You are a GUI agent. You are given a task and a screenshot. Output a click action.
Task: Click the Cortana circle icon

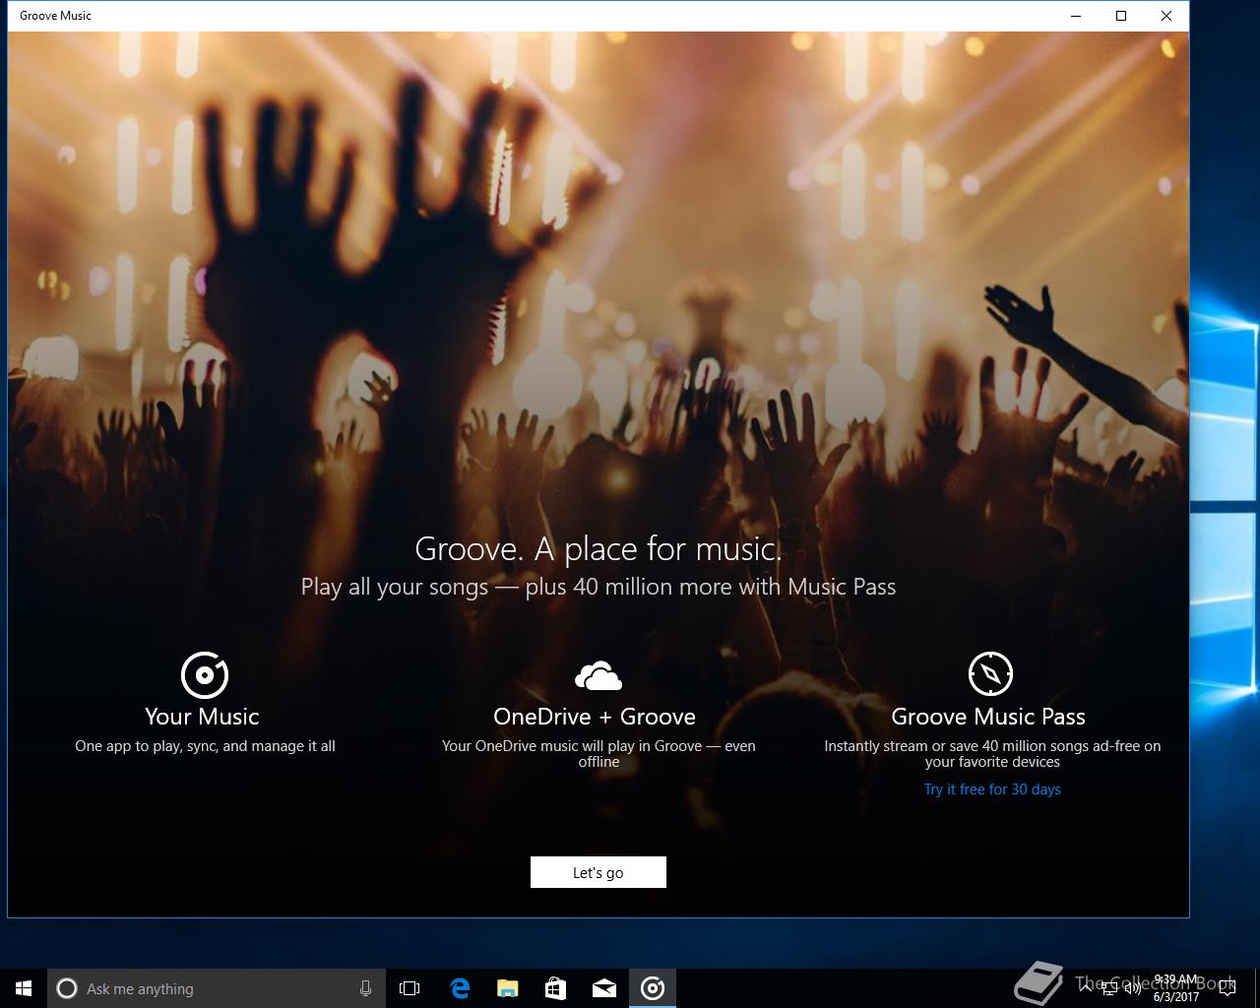tap(67, 988)
